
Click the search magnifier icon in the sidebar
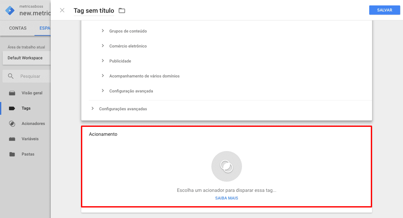(x=11, y=76)
